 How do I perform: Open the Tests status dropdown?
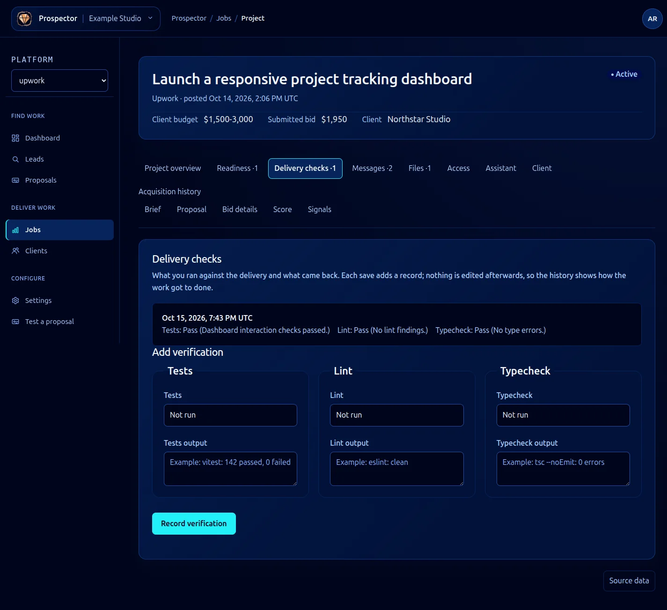pyautogui.click(x=230, y=415)
